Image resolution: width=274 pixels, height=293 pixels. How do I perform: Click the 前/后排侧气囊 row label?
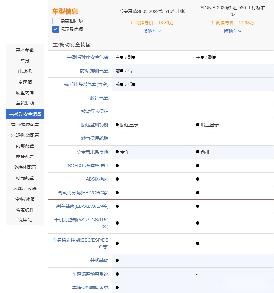pyautogui.click(x=94, y=71)
